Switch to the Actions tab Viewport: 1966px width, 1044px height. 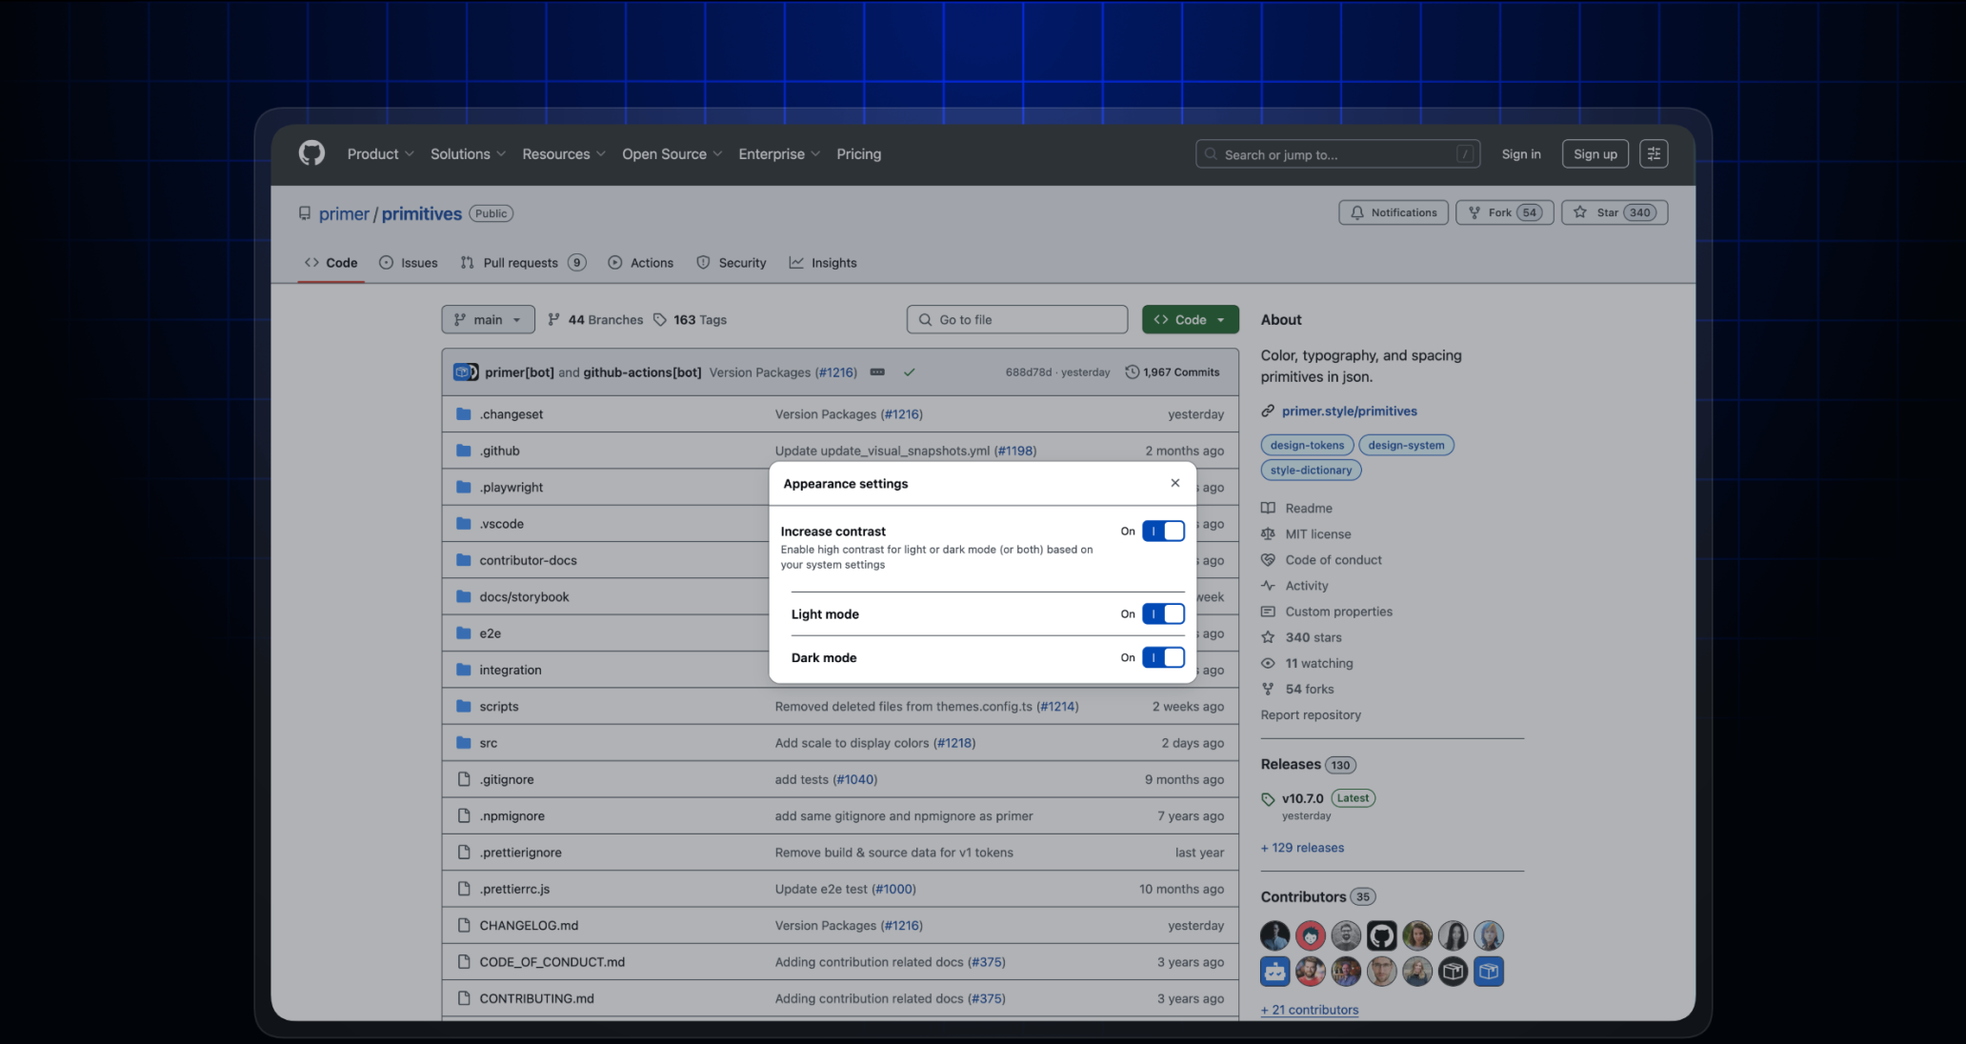point(641,263)
